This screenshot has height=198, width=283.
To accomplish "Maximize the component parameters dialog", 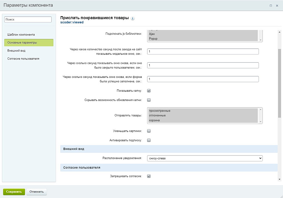I will (271, 6).
